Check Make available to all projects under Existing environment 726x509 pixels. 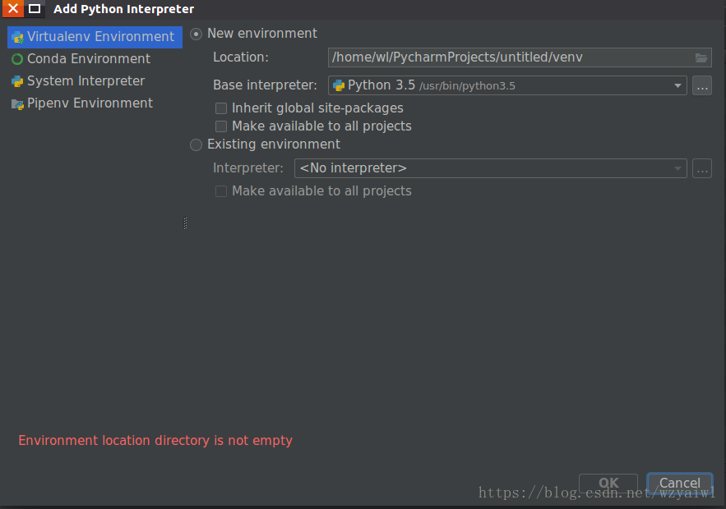[x=221, y=191]
